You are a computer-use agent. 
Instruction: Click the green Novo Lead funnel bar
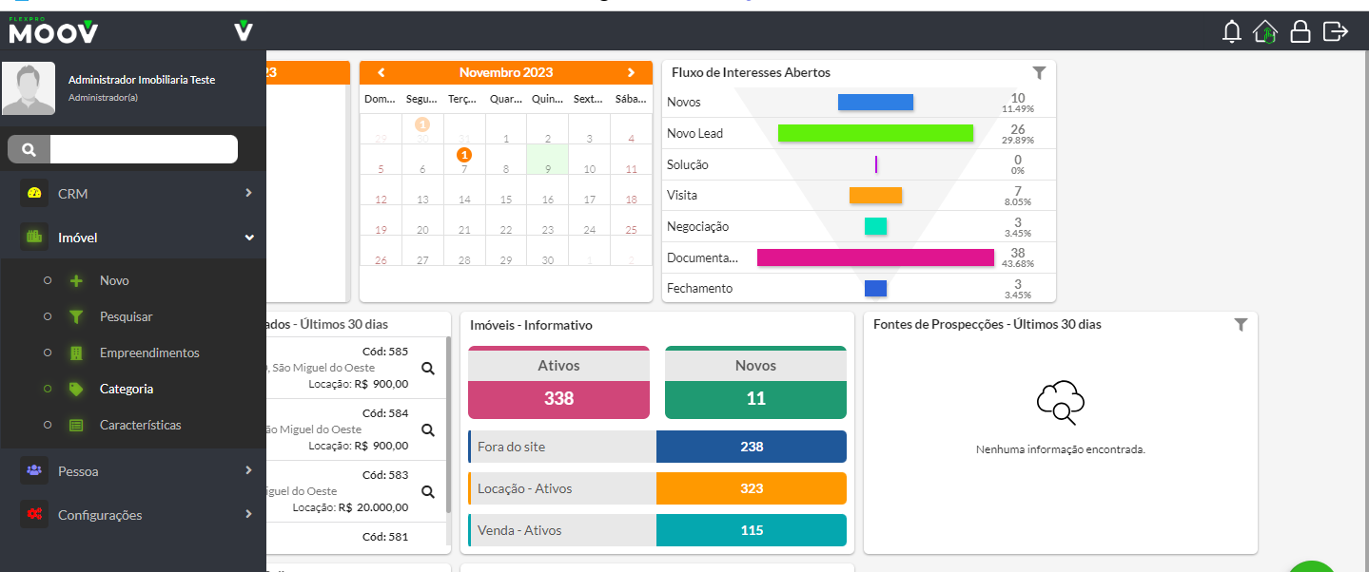[875, 133]
